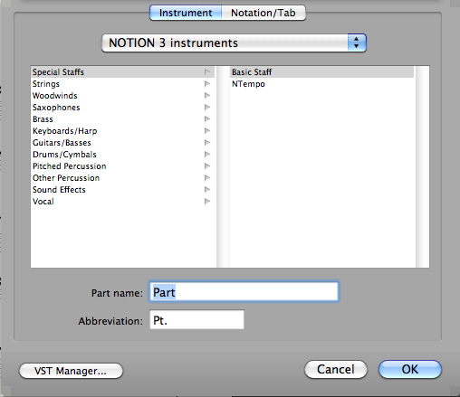Select the Woodwinds category

click(122, 96)
